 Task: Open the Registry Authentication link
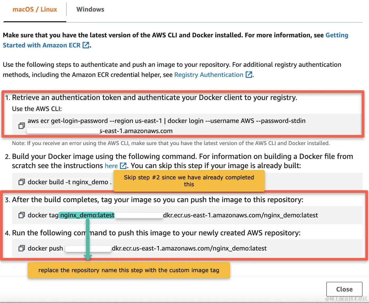click(209, 75)
